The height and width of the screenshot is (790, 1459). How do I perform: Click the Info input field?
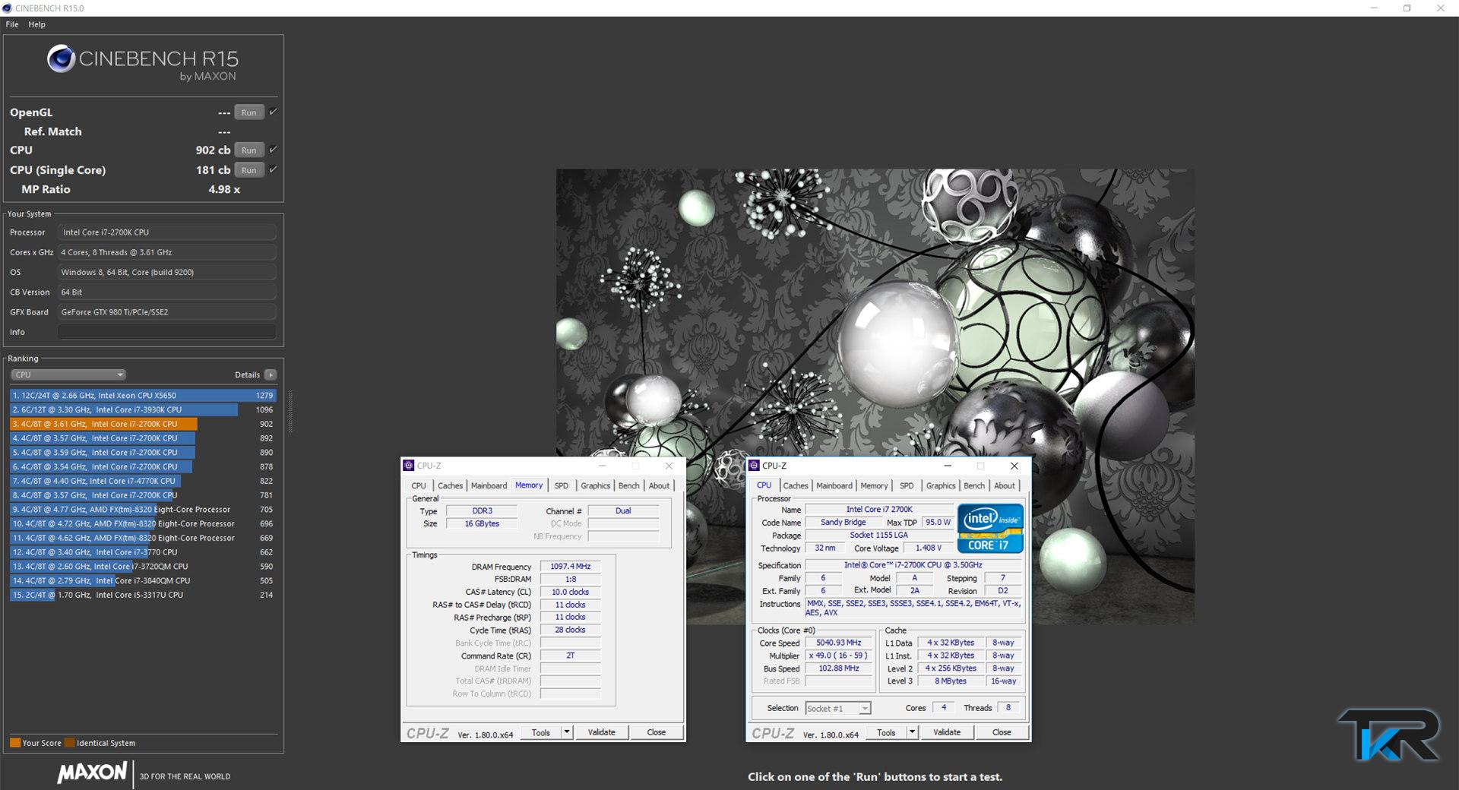167,332
